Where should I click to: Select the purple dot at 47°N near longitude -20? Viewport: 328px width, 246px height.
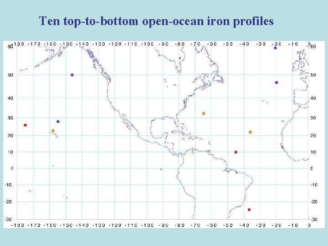point(277,82)
